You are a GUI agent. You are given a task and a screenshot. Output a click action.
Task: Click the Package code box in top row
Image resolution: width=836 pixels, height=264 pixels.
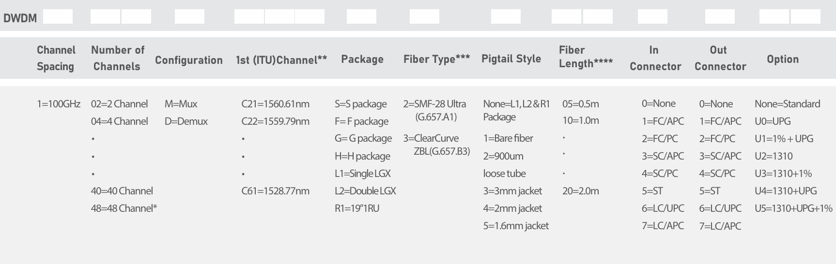[361, 16]
